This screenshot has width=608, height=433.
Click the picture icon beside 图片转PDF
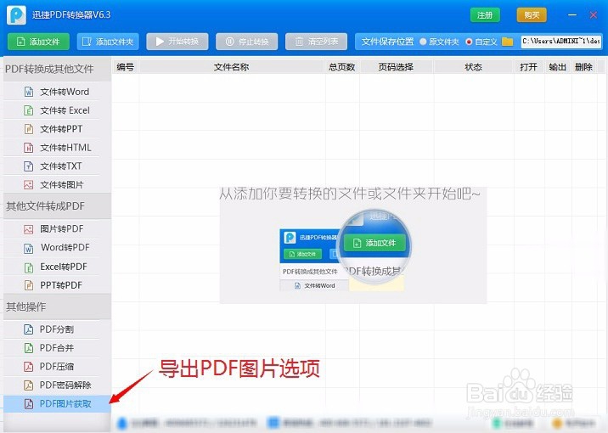click(x=29, y=229)
